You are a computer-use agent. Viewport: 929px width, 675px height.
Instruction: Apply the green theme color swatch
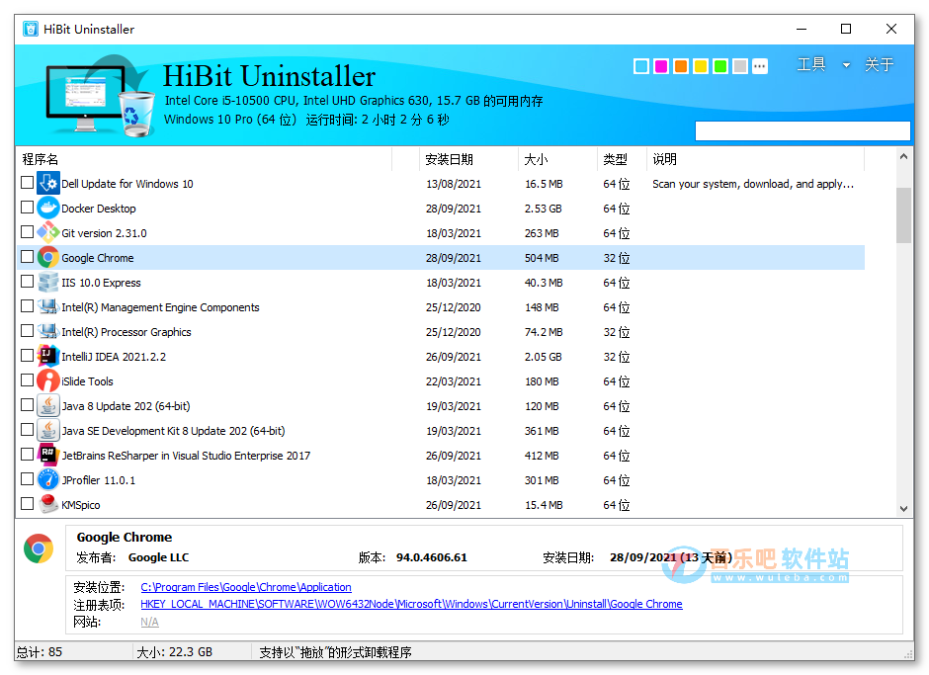[720, 66]
